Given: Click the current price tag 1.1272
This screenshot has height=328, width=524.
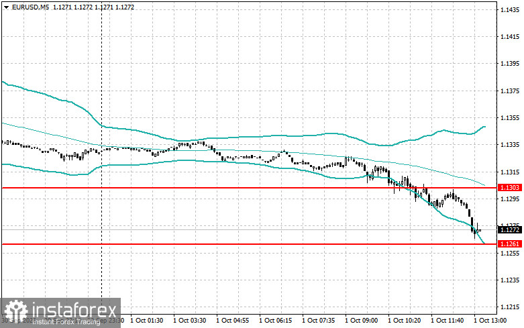Looking at the screenshot, I should click(x=510, y=230).
